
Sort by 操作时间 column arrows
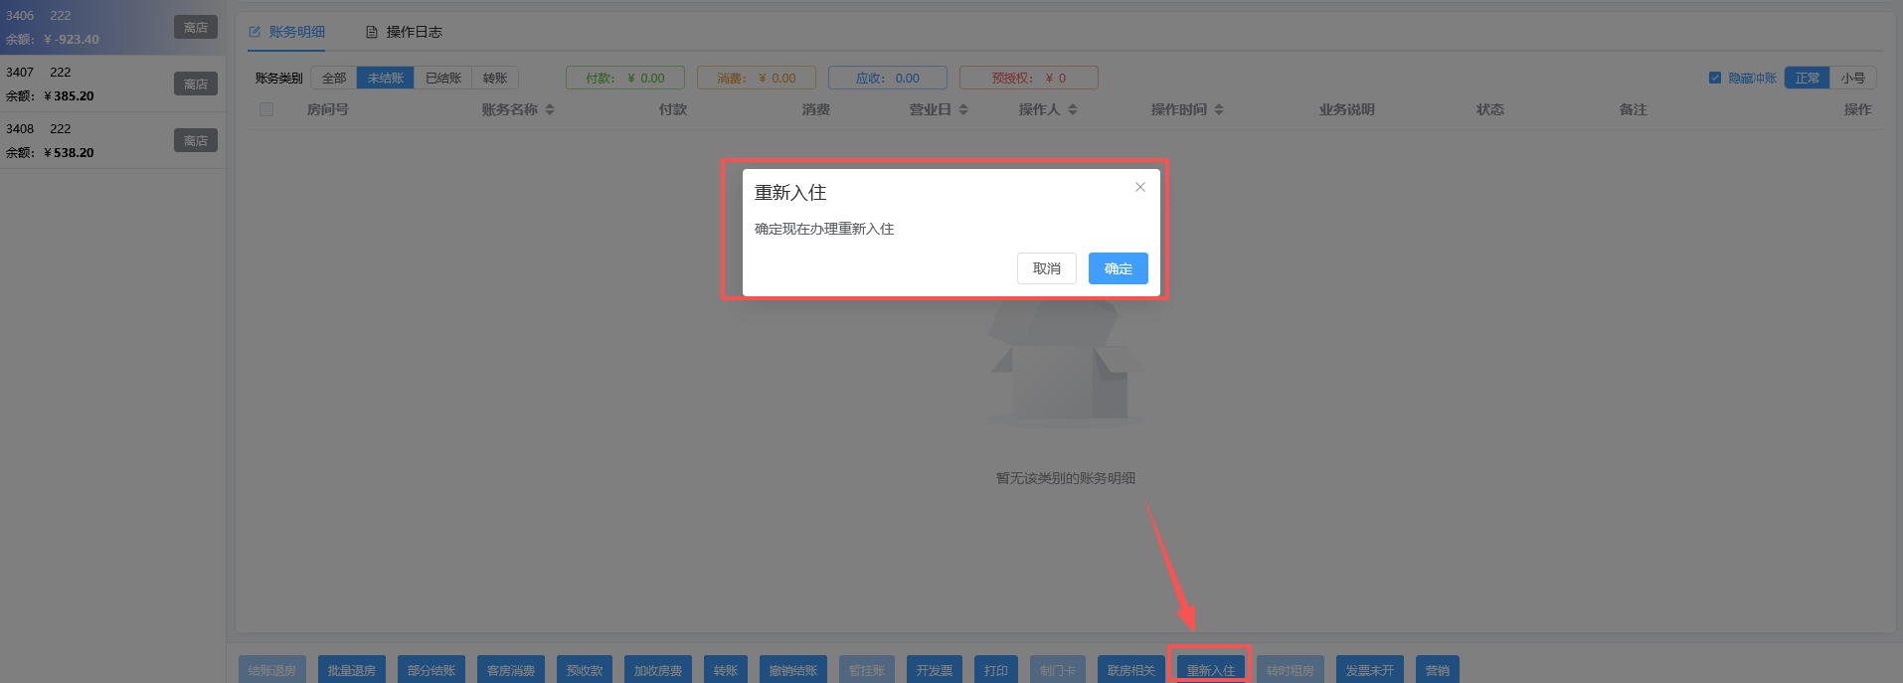click(1219, 109)
